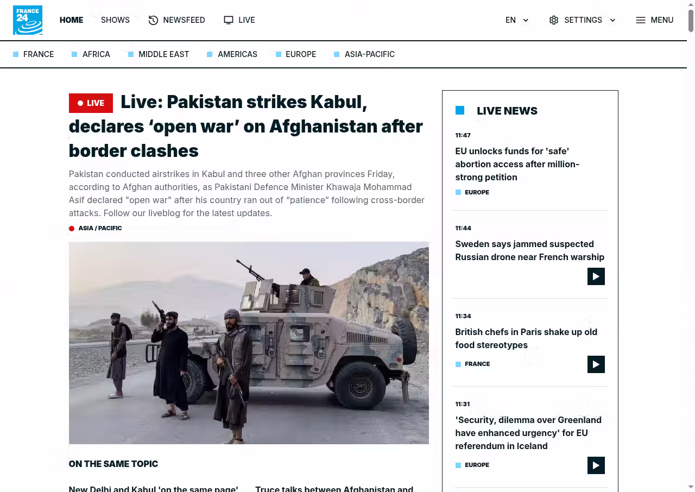Click the Live TV monitor icon

tap(229, 20)
